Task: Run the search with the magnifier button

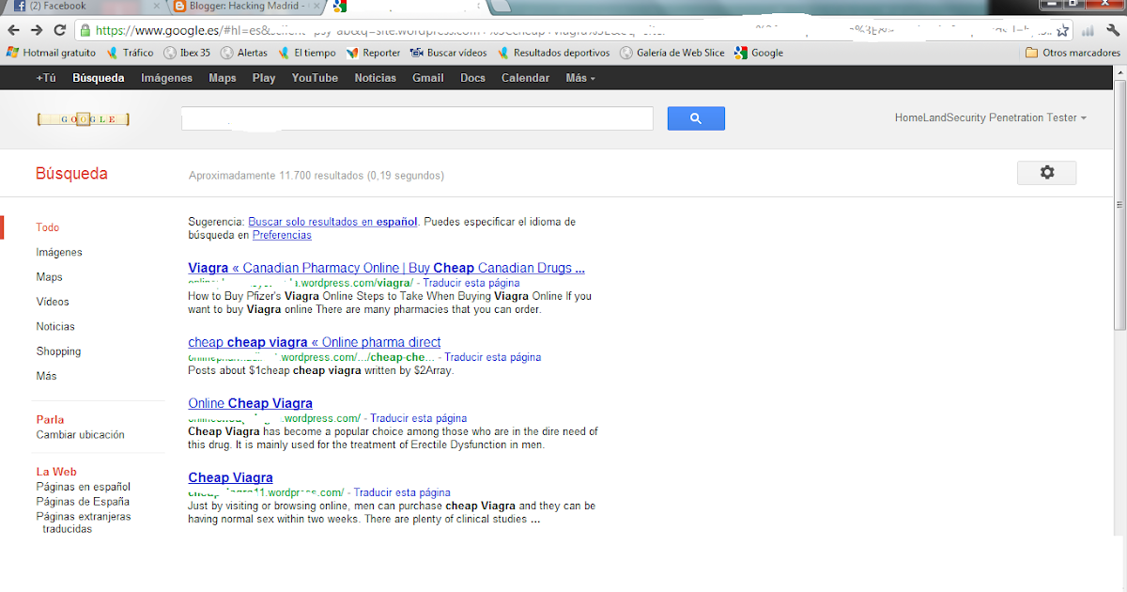Action: (696, 118)
